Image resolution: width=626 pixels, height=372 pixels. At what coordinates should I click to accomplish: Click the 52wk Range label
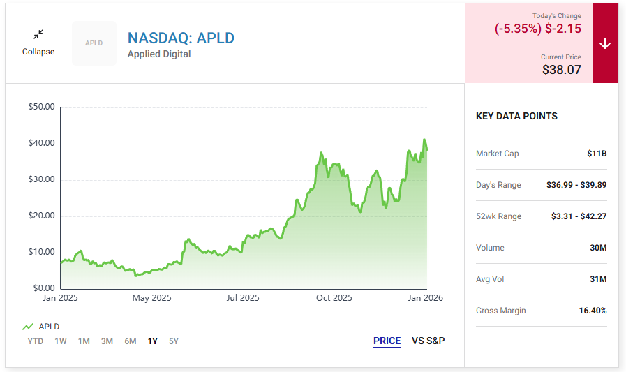[x=499, y=216]
